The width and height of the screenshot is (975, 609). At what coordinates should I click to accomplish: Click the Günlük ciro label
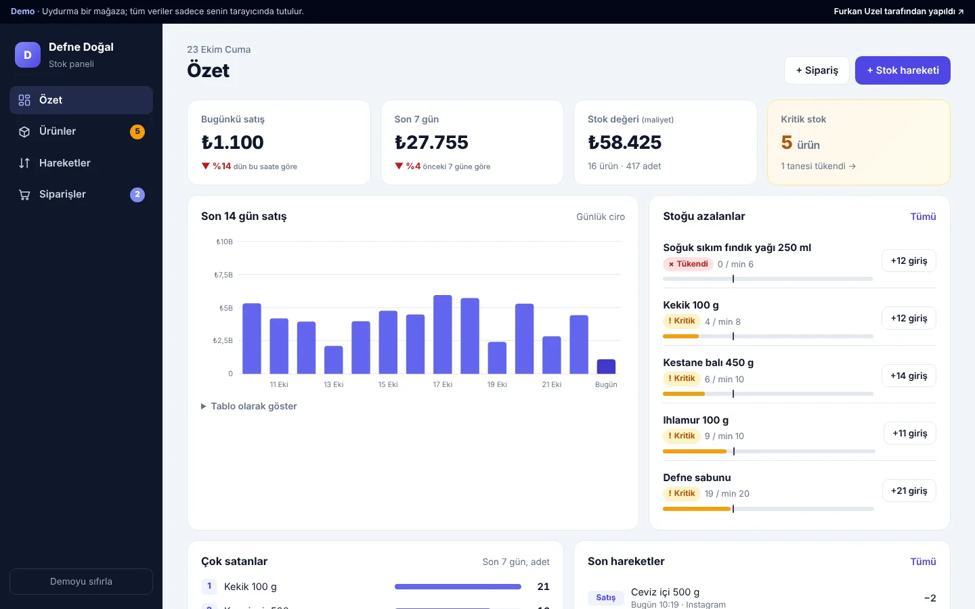(601, 217)
